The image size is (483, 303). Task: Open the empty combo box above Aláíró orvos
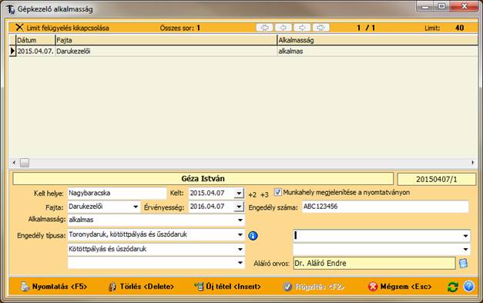click(465, 249)
